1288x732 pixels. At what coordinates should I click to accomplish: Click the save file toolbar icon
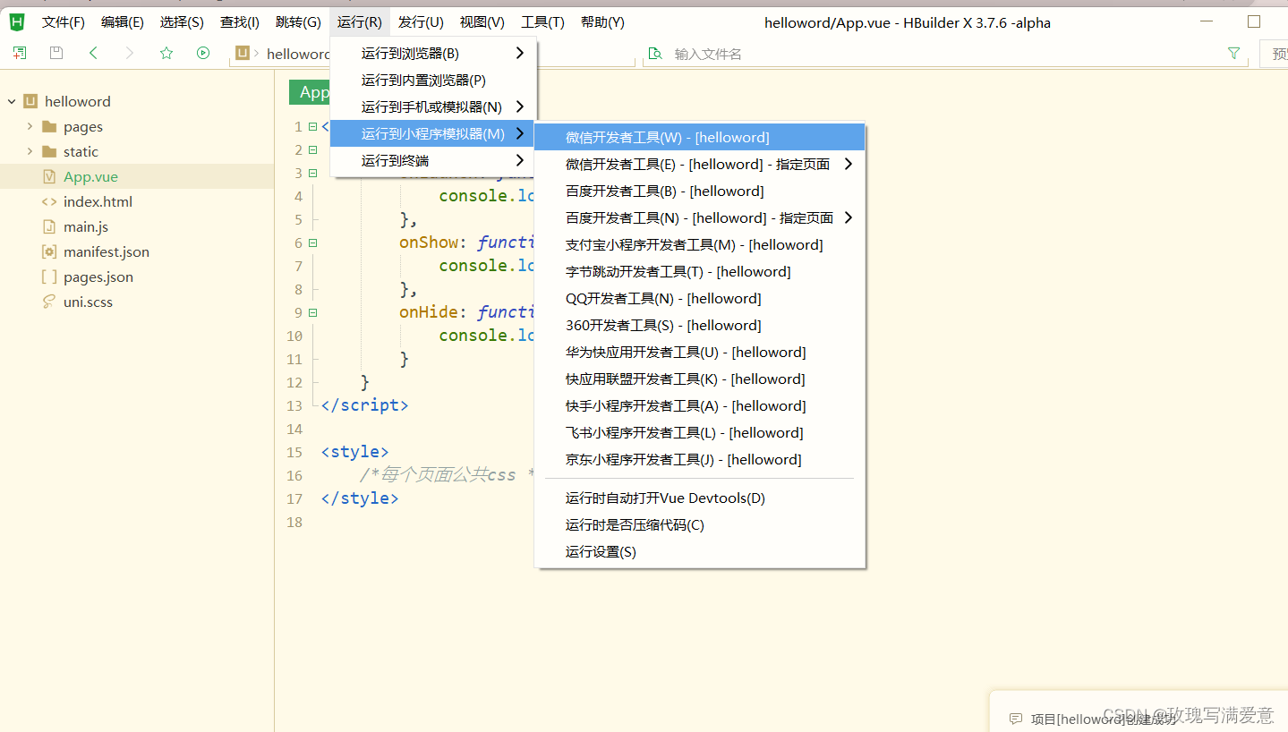point(56,53)
